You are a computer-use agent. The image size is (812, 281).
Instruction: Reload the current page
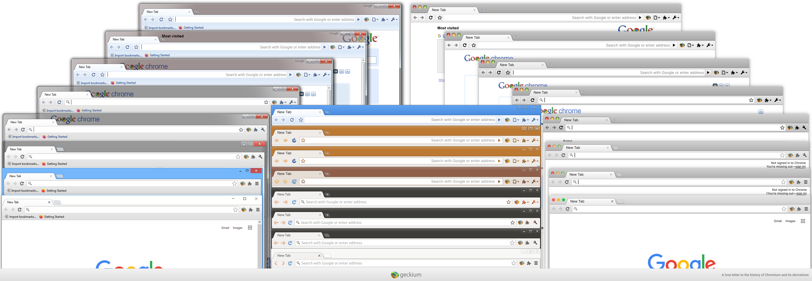tap(292, 120)
